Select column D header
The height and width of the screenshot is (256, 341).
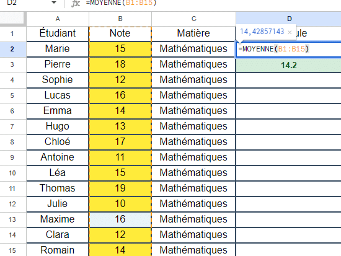click(x=288, y=19)
